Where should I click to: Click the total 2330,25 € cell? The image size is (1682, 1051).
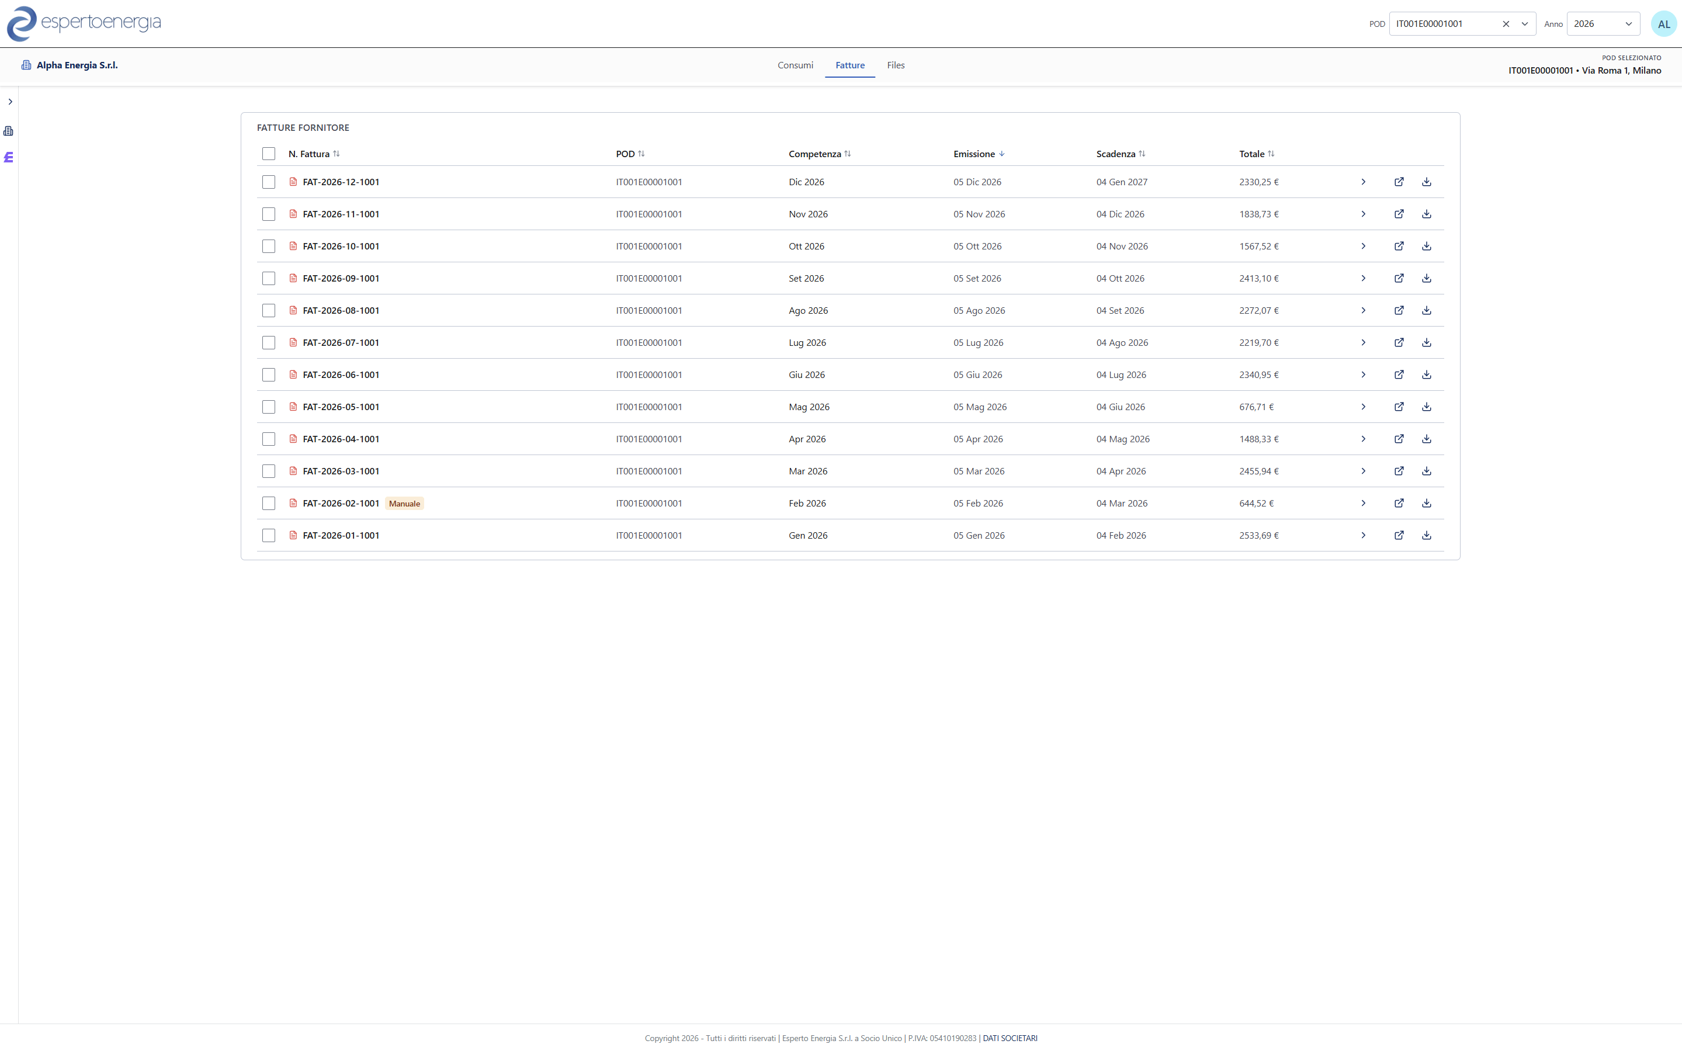pos(1258,182)
